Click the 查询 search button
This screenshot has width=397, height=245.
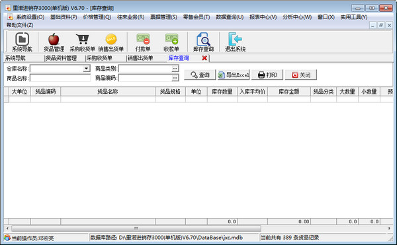(200, 75)
